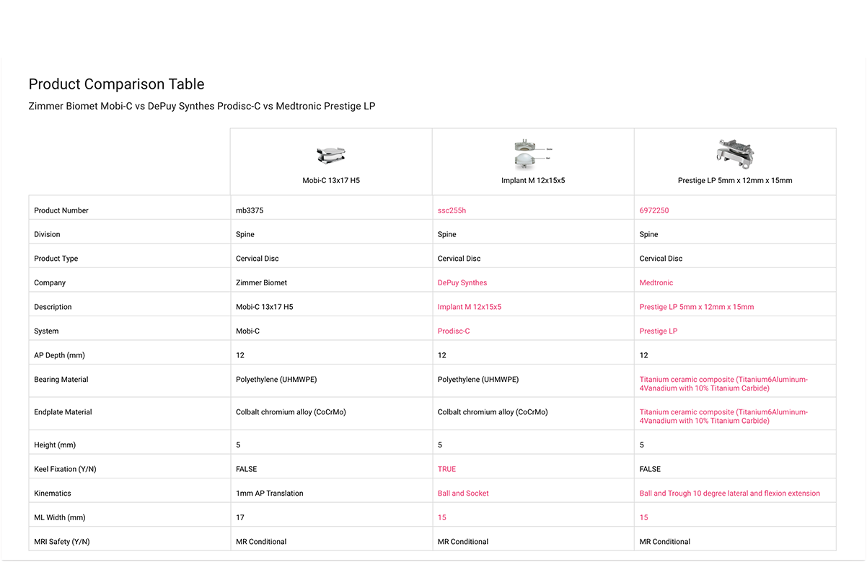Click product number 'ssc255h'
This screenshot has width=867, height=562.
pos(452,210)
